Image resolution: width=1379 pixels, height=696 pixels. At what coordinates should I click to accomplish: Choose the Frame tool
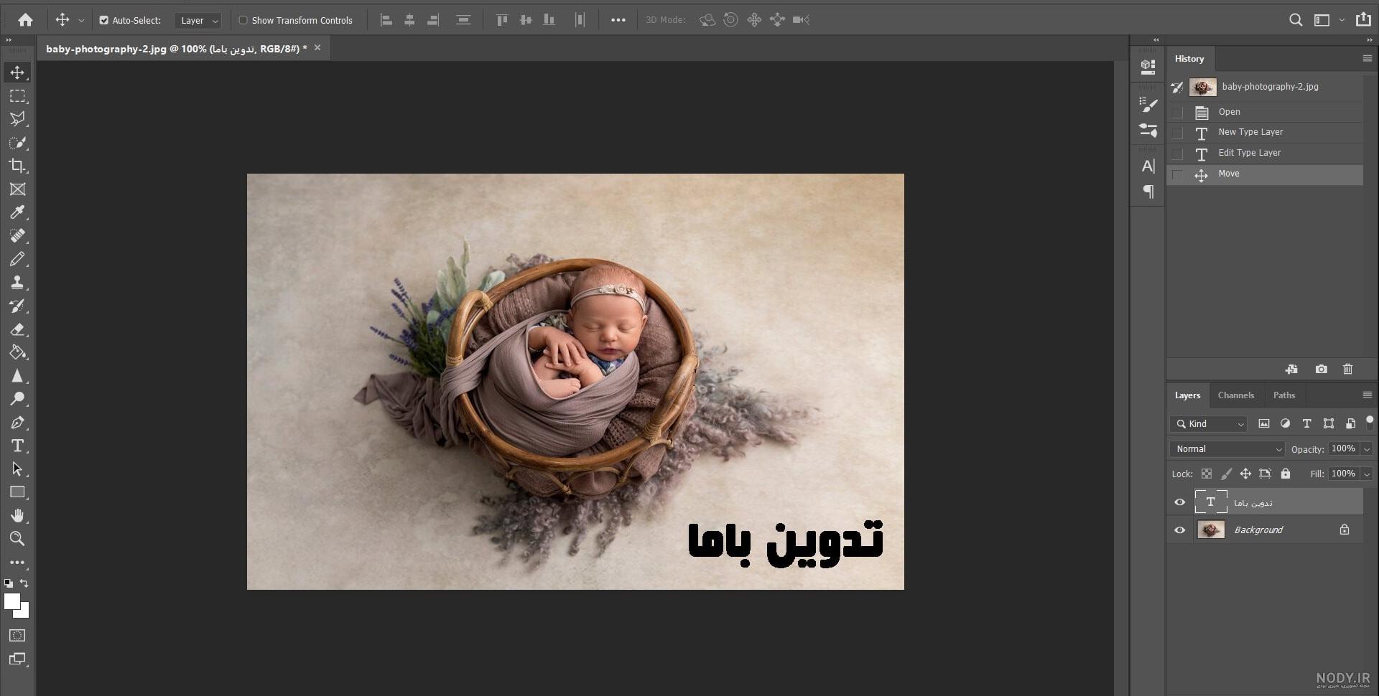(17, 189)
